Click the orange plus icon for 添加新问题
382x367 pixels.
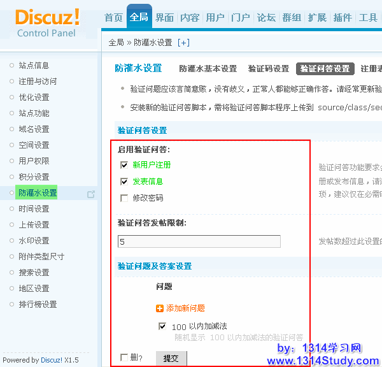click(160, 308)
